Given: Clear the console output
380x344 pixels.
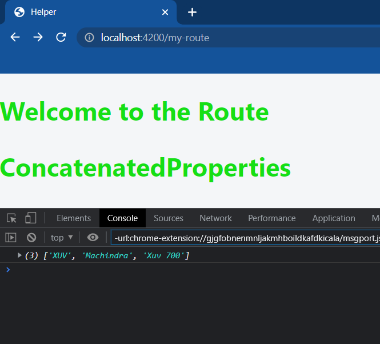Looking at the screenshot, I should 31,238.
